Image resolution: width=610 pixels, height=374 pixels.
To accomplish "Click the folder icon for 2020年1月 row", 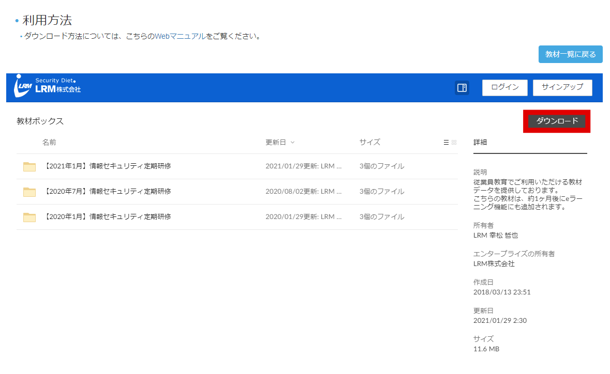I will pos(29,217).
